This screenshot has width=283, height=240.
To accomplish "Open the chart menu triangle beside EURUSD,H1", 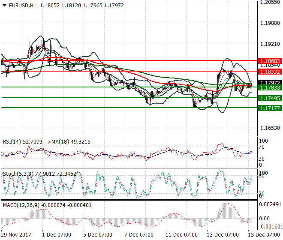I will click(x=5, y=6).
